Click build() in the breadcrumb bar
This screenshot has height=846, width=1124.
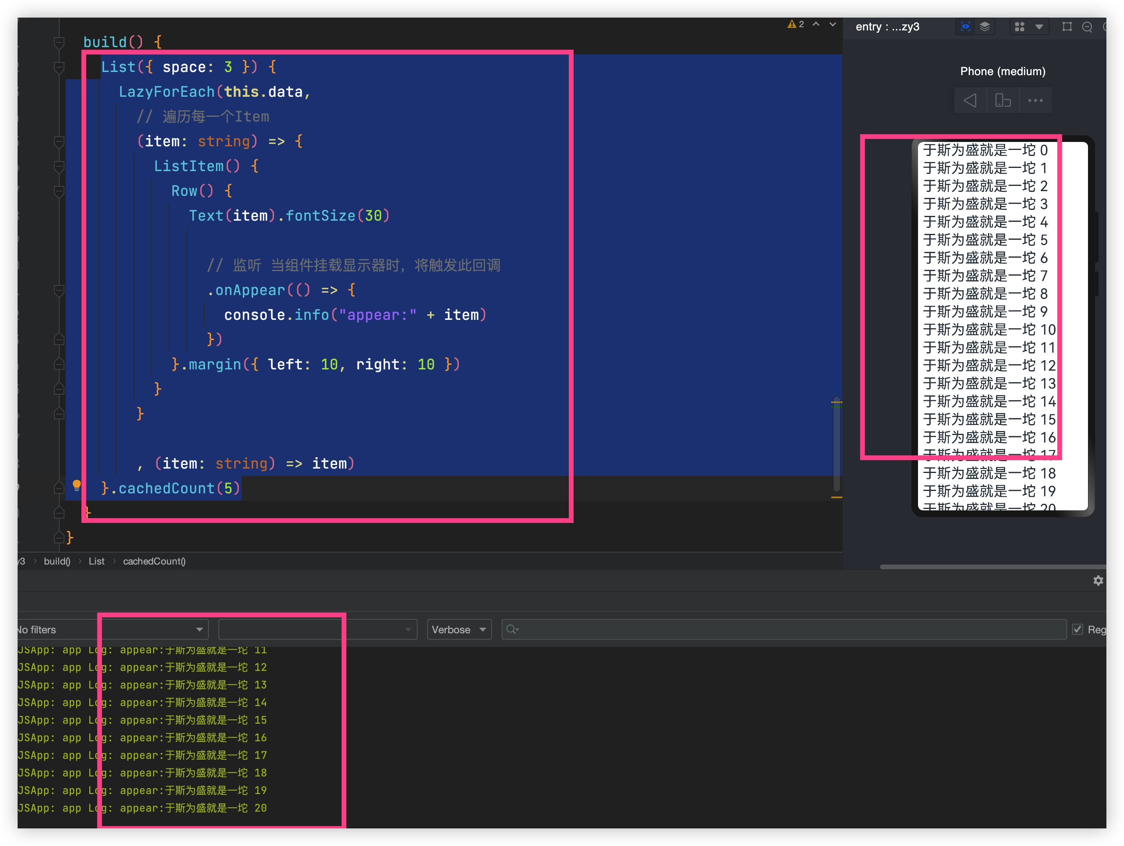[57, 561]
